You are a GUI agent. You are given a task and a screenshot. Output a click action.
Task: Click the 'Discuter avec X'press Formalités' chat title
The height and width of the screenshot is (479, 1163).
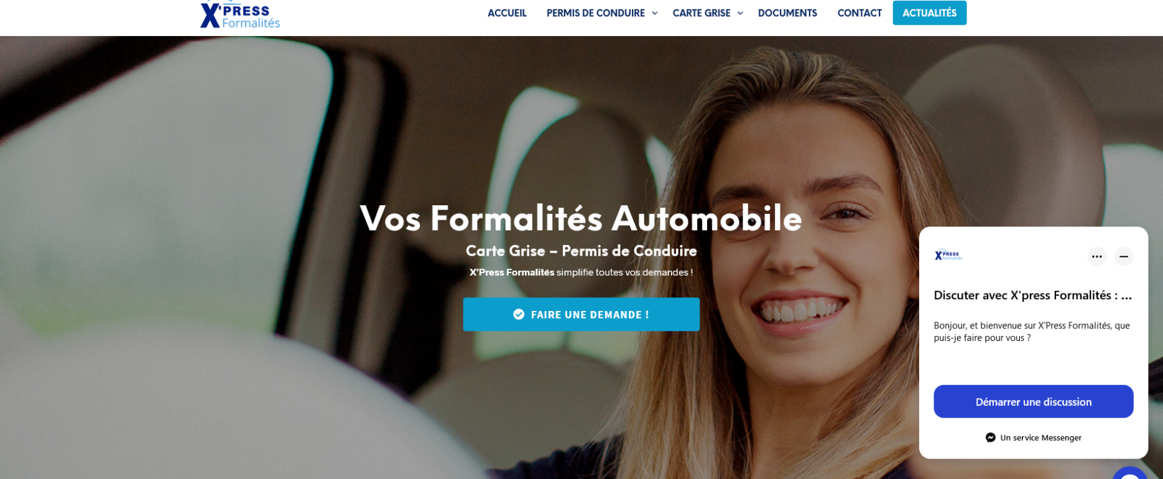tap(1032, 295)
